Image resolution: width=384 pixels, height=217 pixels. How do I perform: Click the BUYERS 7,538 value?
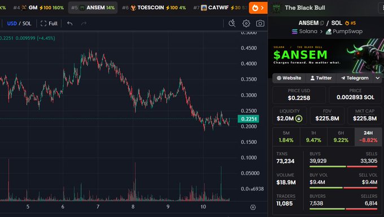316,203
